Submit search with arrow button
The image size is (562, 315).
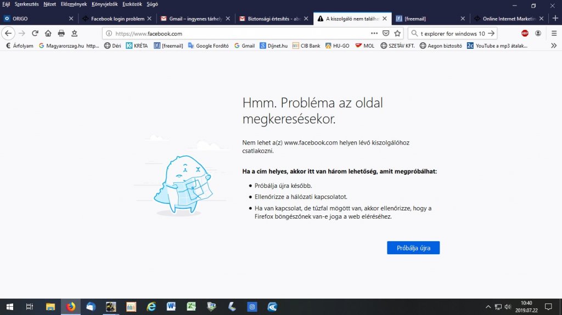pyautogui.click(x=491, y=33)
